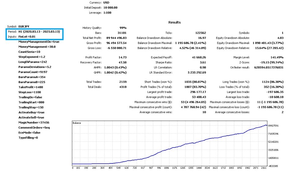Viewport: 294px width, 172px height.
Task: Click BarsParamsA=354 parameter
Action: (x=32, y=77)
